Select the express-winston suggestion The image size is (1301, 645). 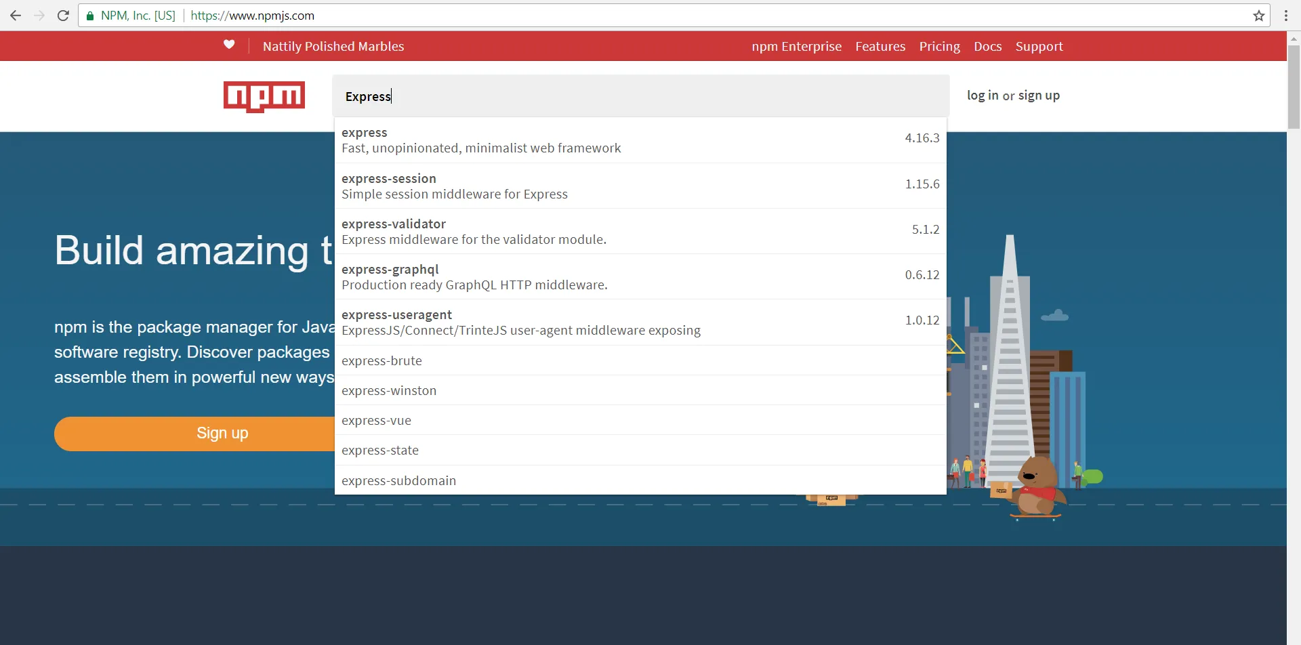[x=640, y=390]
